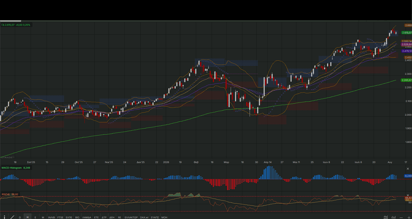Select the trend line drawing tool
Screen dimensions: 412x219
pyautogui.click(x=12, y=217)
